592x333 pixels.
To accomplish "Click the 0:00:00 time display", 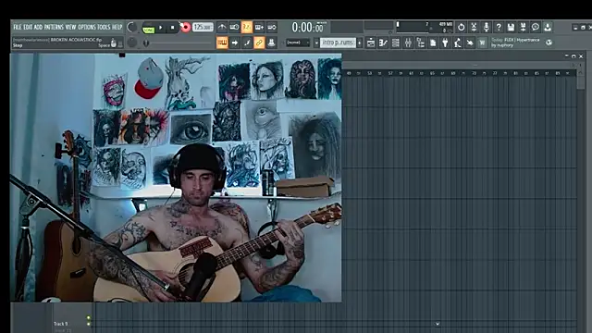I will tap(308, 27).
